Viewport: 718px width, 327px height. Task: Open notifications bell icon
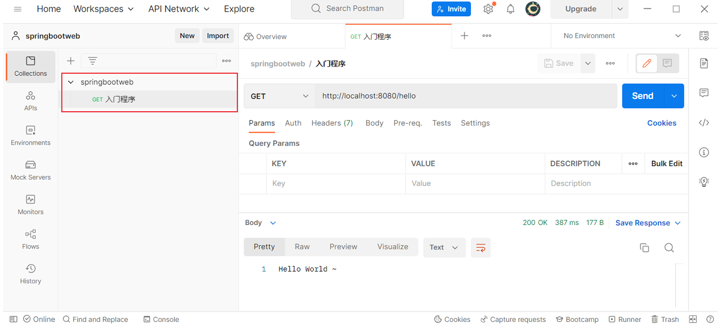[x=511, y=9]
